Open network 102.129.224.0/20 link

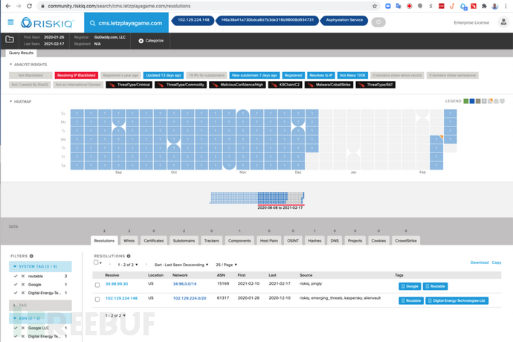pyautogui.click(x=190, y=298)
